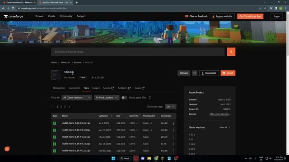The image size is (289, 162).
Task: Click the orange Install button
Action: point(228,73)
